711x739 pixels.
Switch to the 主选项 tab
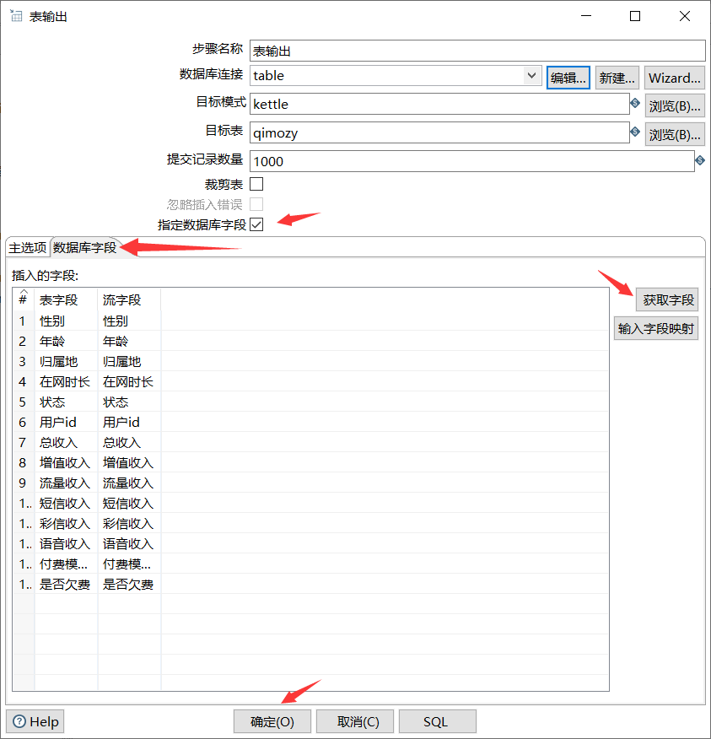pos(27,247)
